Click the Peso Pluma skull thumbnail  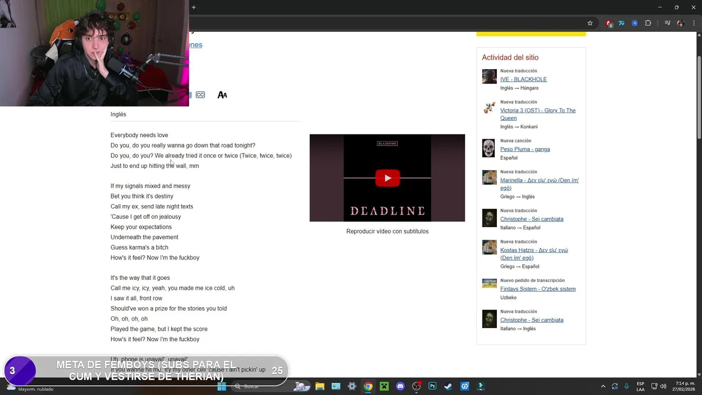click(489, 148)
